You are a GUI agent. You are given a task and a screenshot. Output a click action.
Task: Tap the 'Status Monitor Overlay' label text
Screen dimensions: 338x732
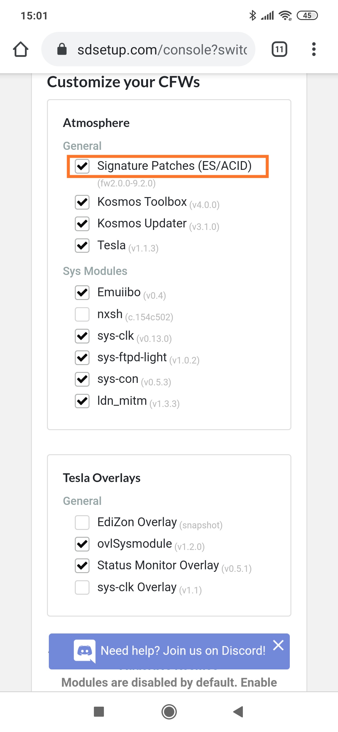pos(158,565)
